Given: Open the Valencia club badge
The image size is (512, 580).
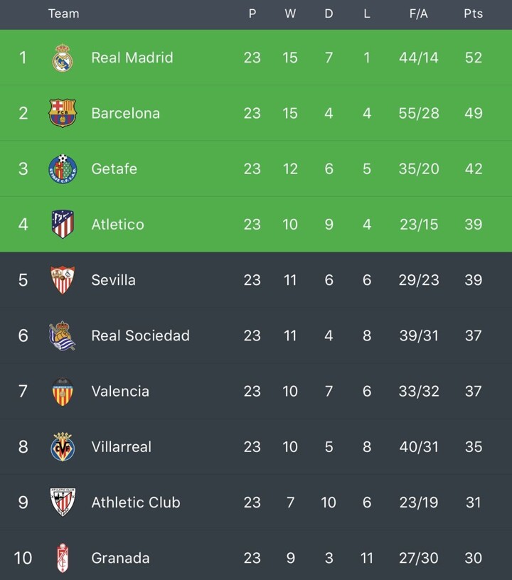Looking at the screenshot, I should pyautogui.click(x=63, y=391).
